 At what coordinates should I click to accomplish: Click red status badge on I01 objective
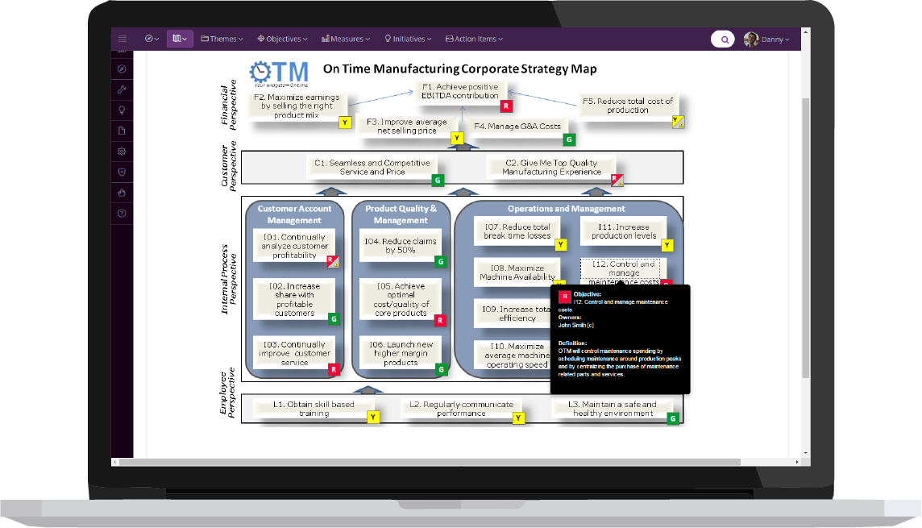(x=333, y=261)
